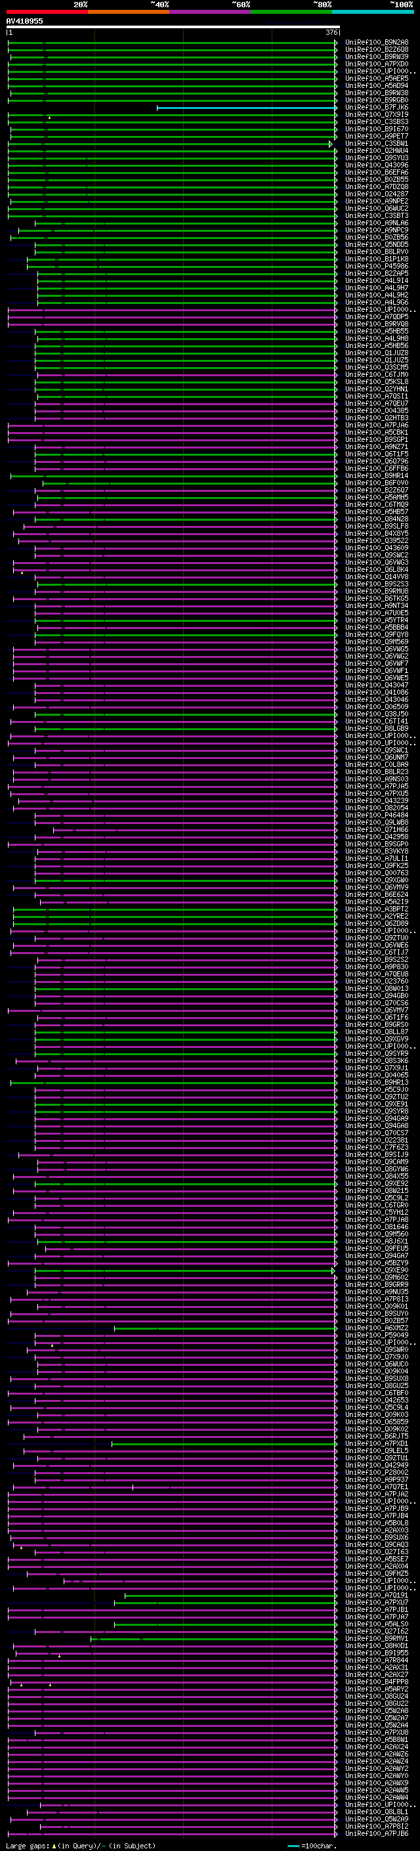The image size is (420, 1851).
Task: Click the hit label UniRef100_Q41086
Action: 377,692
